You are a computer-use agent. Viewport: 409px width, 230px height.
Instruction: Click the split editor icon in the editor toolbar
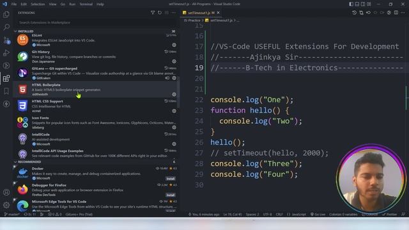tap(396, 13)
